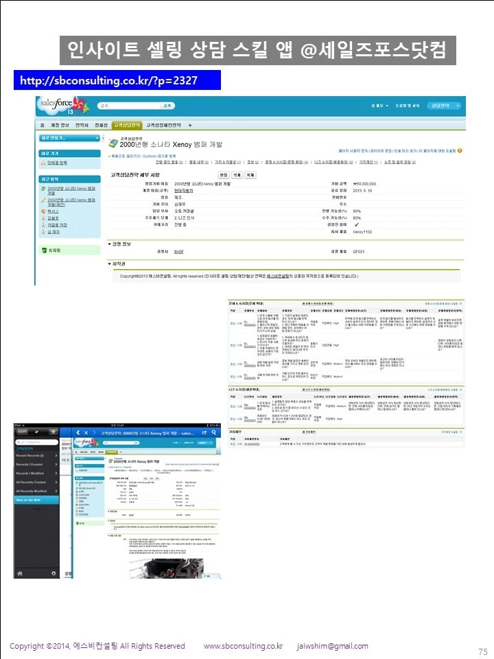Click the magnifier search icon in the iPad toolbar
The width and height of the screenshot is (494, 659).
point(214,432)
